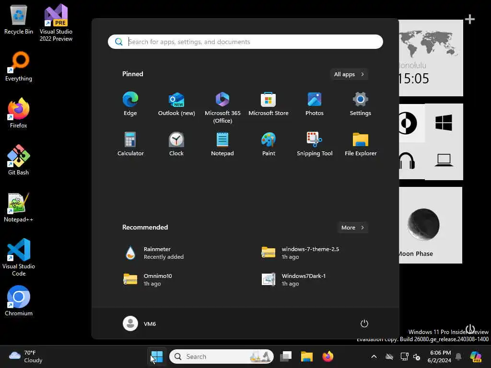491x368 pixels.
Task: Expand All apps list
Action: pos(349,74)
